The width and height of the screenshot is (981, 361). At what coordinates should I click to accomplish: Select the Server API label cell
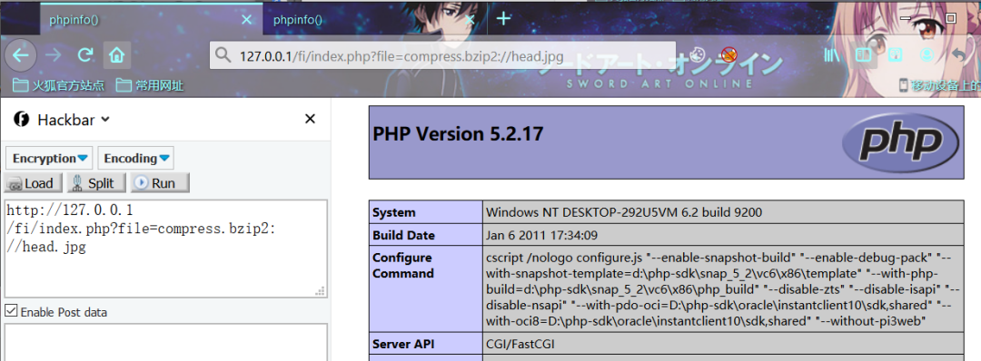click(x=426, y=344)
